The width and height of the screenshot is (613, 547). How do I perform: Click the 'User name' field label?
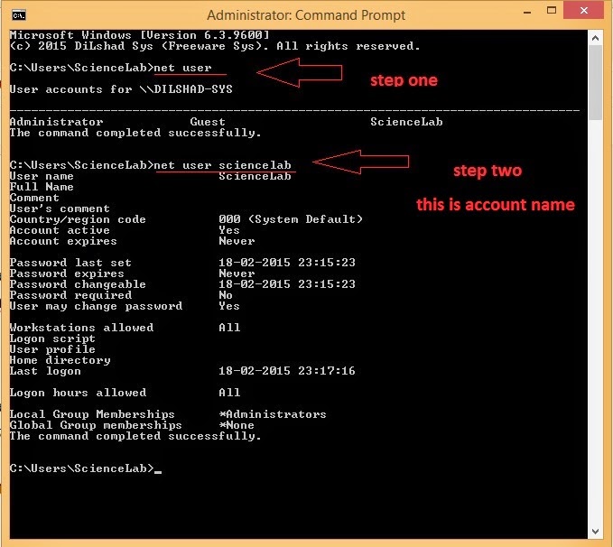click(42, 176)
